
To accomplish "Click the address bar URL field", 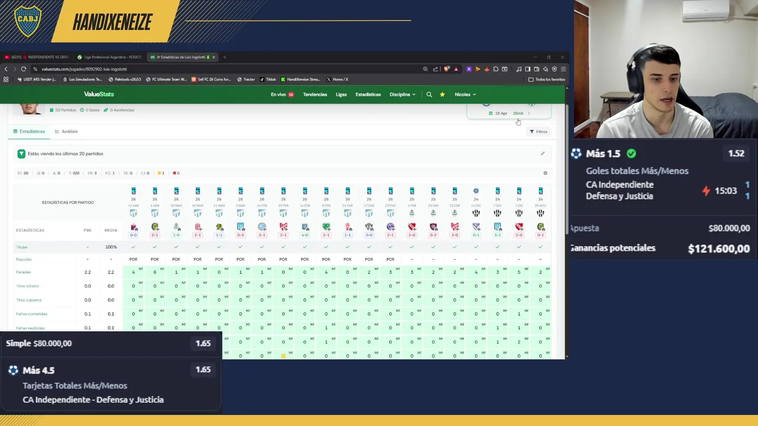I will point(225,69).
